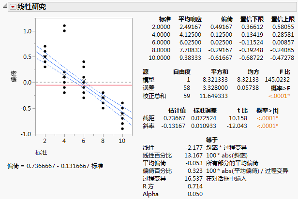298x199 pixels.
Task: Click the 偏倚 y-axis label of plot
Action: [x=14, y=76]
